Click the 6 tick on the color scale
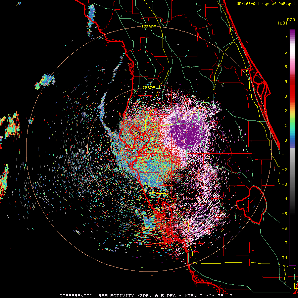 286,52
